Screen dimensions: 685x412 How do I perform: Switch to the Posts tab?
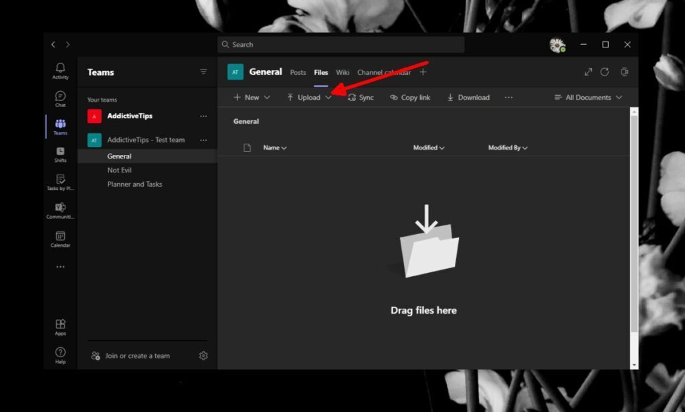pyautogui.click(x=298, y=72)
